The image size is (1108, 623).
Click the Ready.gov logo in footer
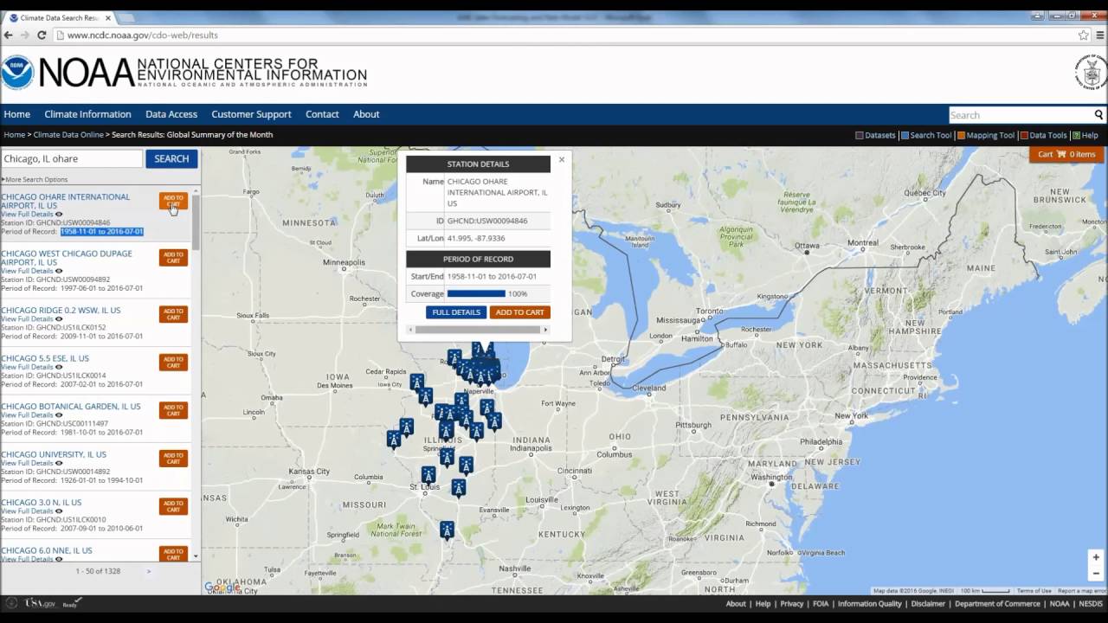[72, 603]
